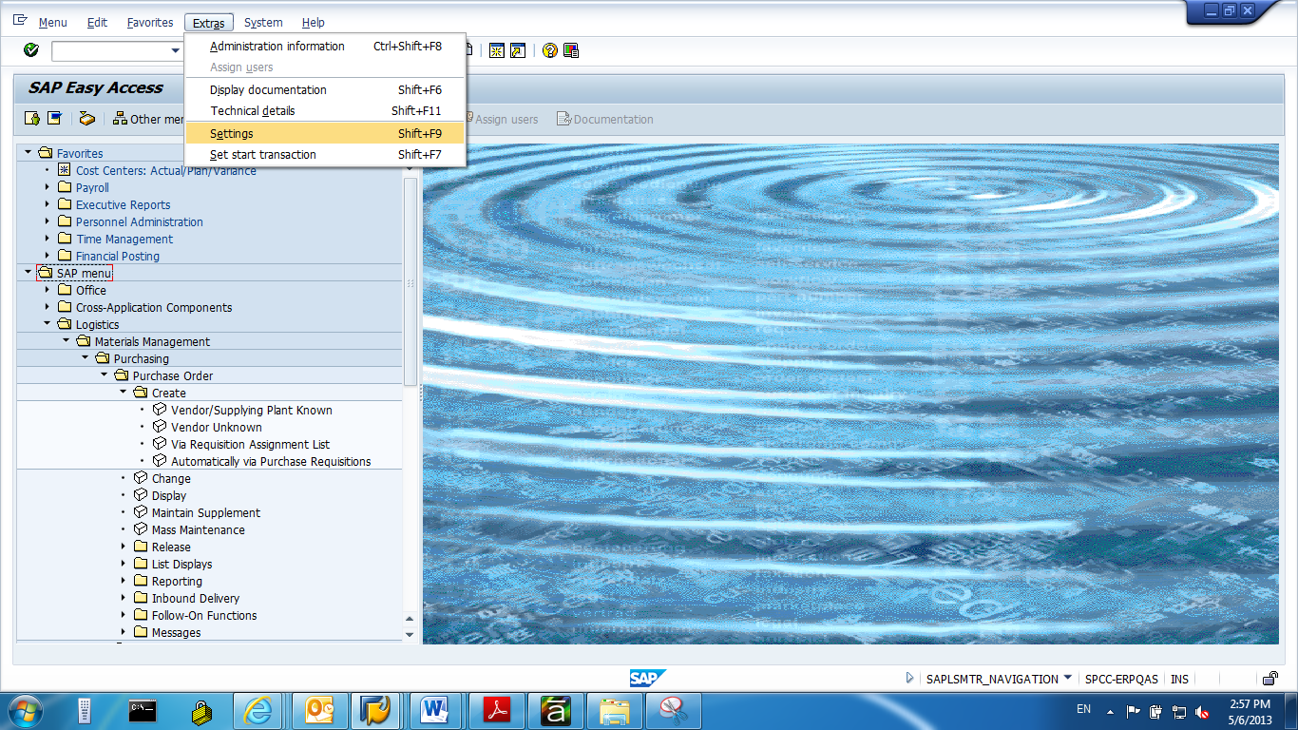Collapse the Logistics folder

(x=45, y=323)
